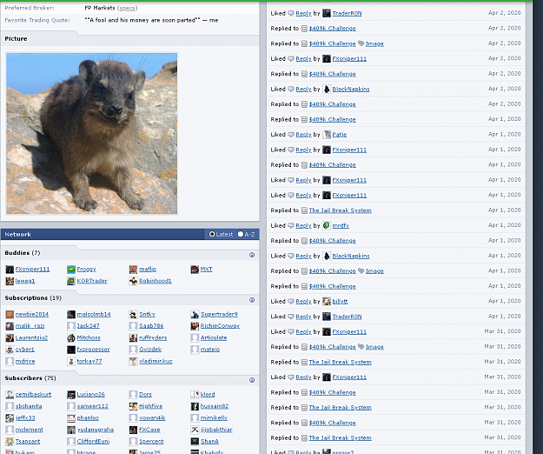Click mrdfx's green avatar in activity feed

[x=327, y=225]
